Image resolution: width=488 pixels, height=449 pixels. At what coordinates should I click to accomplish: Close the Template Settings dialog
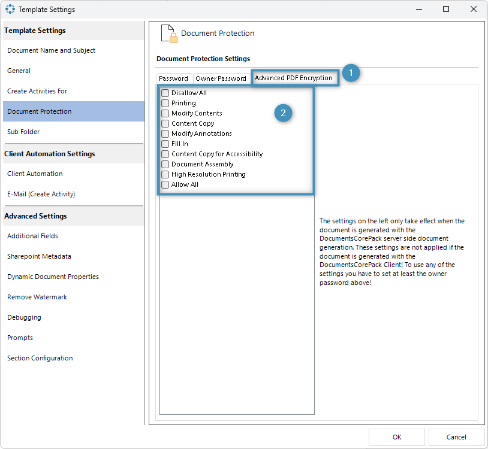[x=474, y=10]
